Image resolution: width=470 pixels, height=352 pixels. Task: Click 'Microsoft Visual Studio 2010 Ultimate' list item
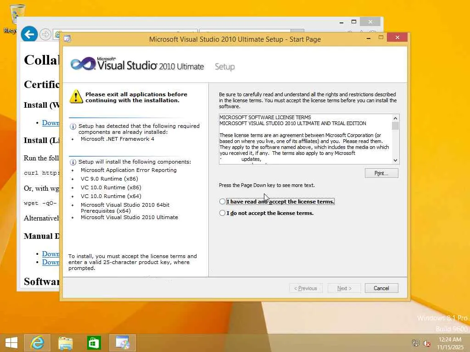tap(129, 217)
